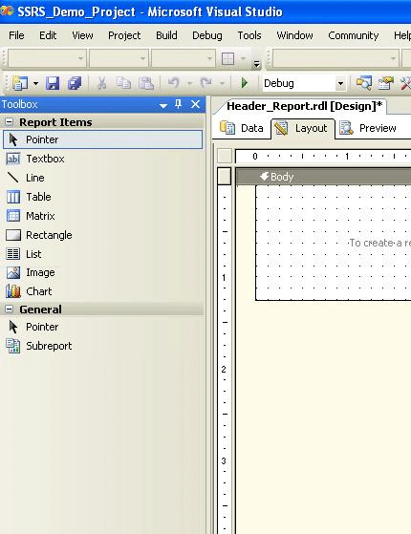Viewport: 411px width, 534px height.
Task: Select Pointer under Report Items
Action: point(102,139)
